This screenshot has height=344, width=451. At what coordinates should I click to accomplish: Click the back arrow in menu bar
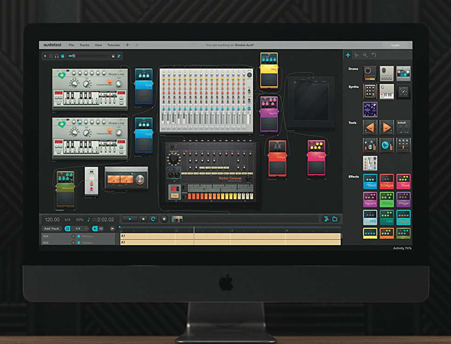128,45
